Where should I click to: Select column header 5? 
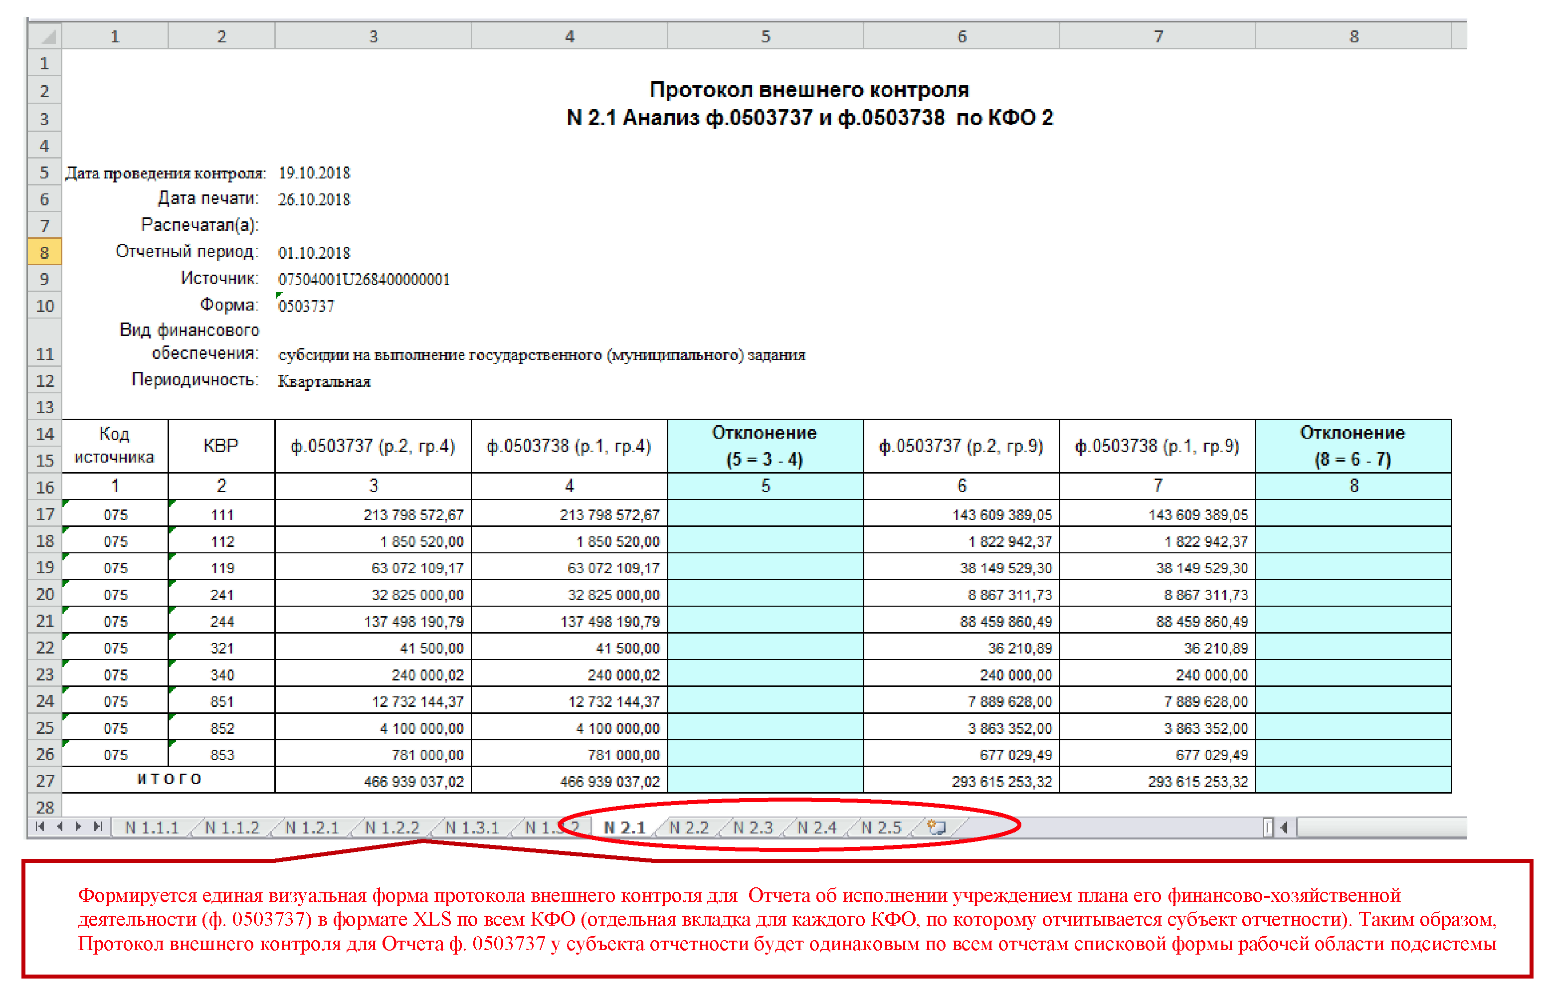pyautogui.click(x=765, y=36)
